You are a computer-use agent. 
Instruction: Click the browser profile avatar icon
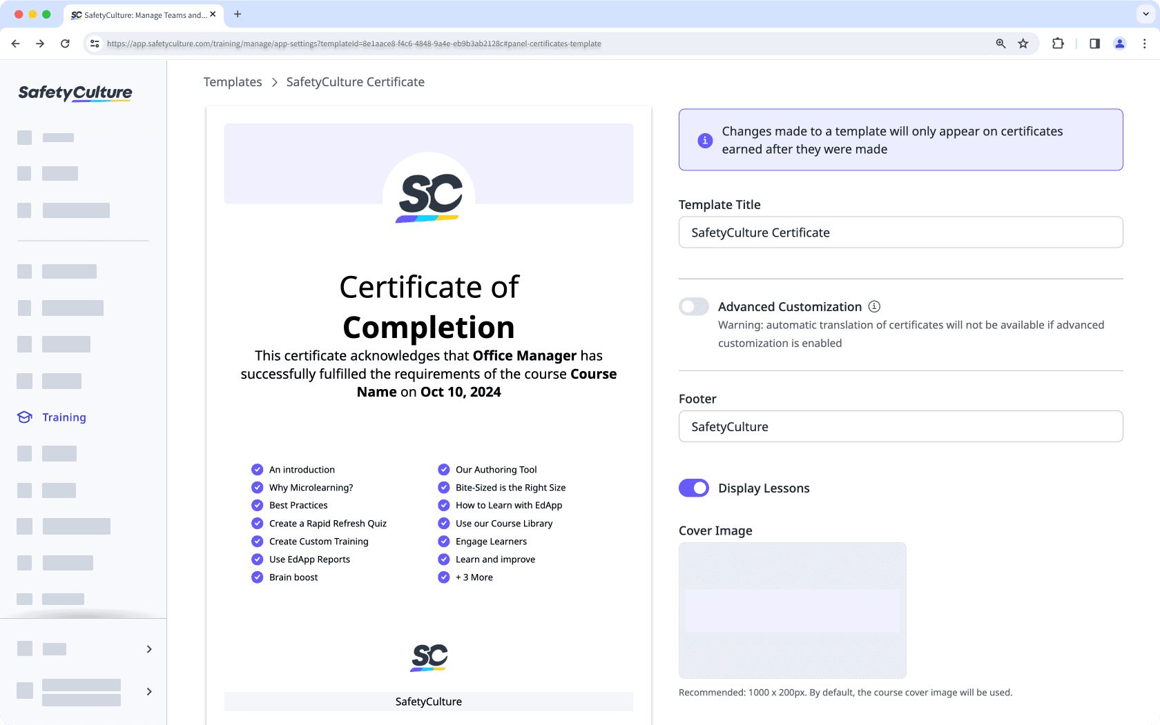[1120, 43]
